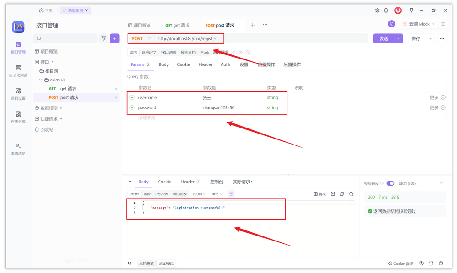Click the request URL input field
The width and height of the screenshot is (457, 273).
261,38
